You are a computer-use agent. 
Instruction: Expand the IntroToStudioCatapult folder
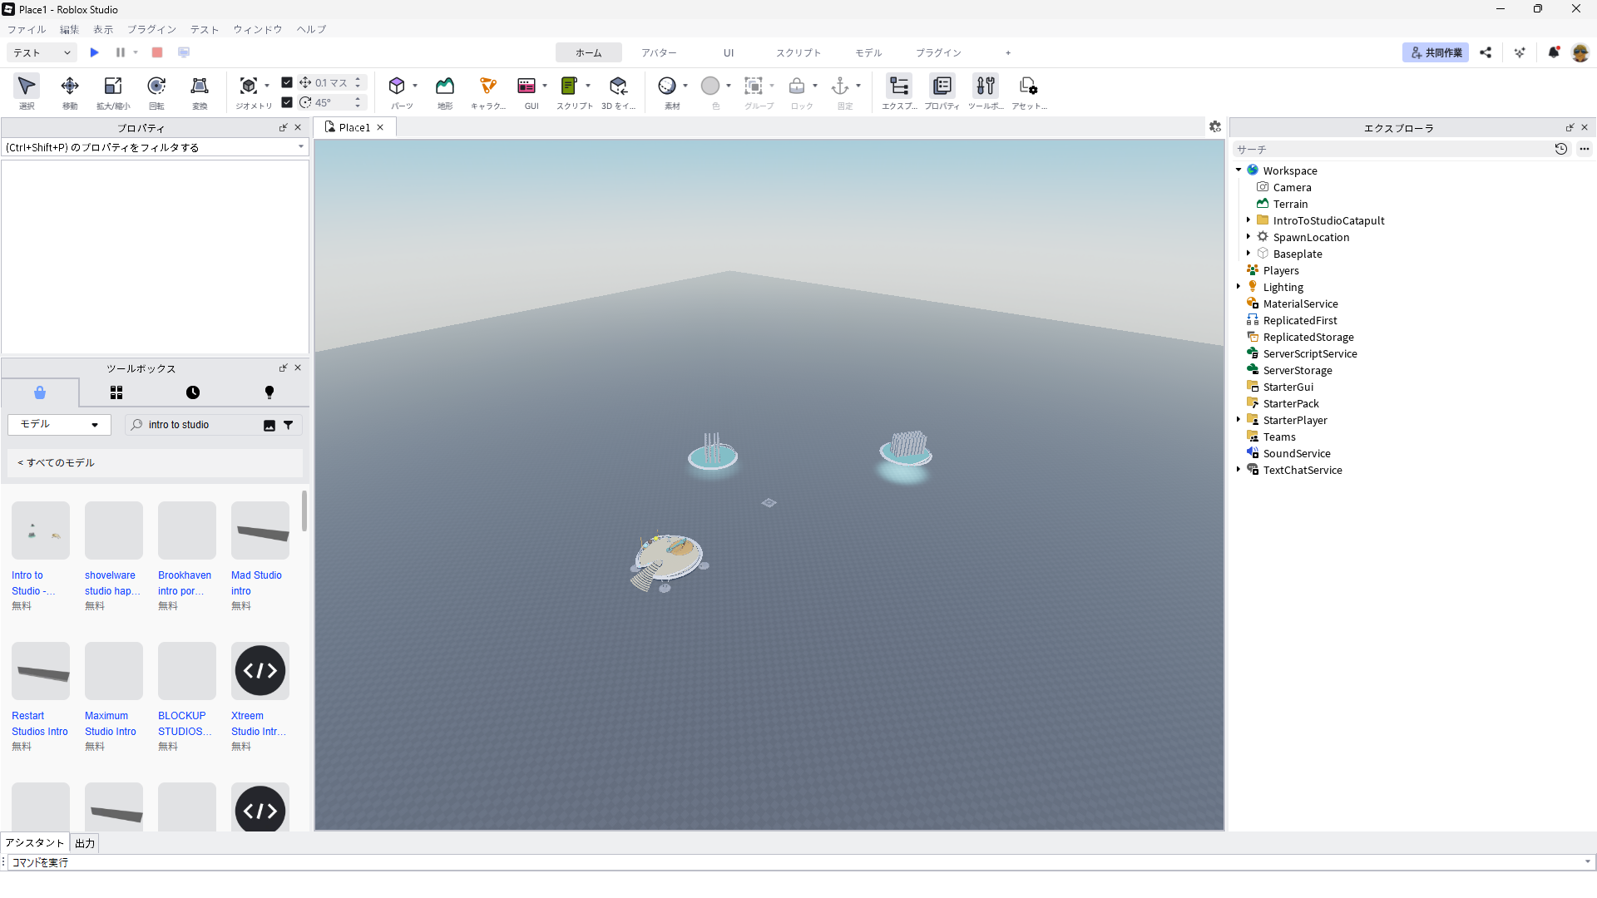point(1248,220)
